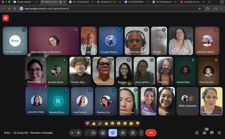This screenshot has height=139, width=225.
Task: Open meeting details info icon
Action: click(197, 133)
